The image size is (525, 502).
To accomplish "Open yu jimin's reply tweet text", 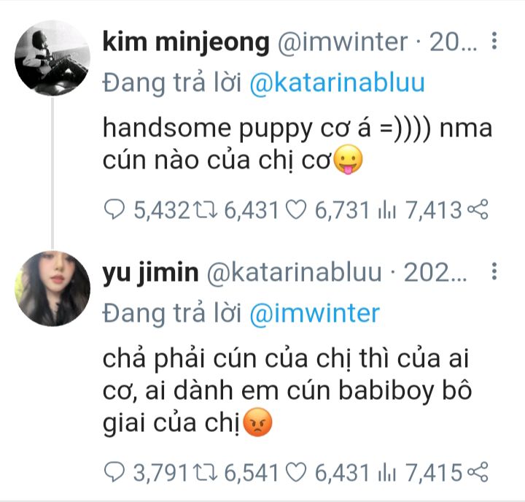I will point(287,391).
